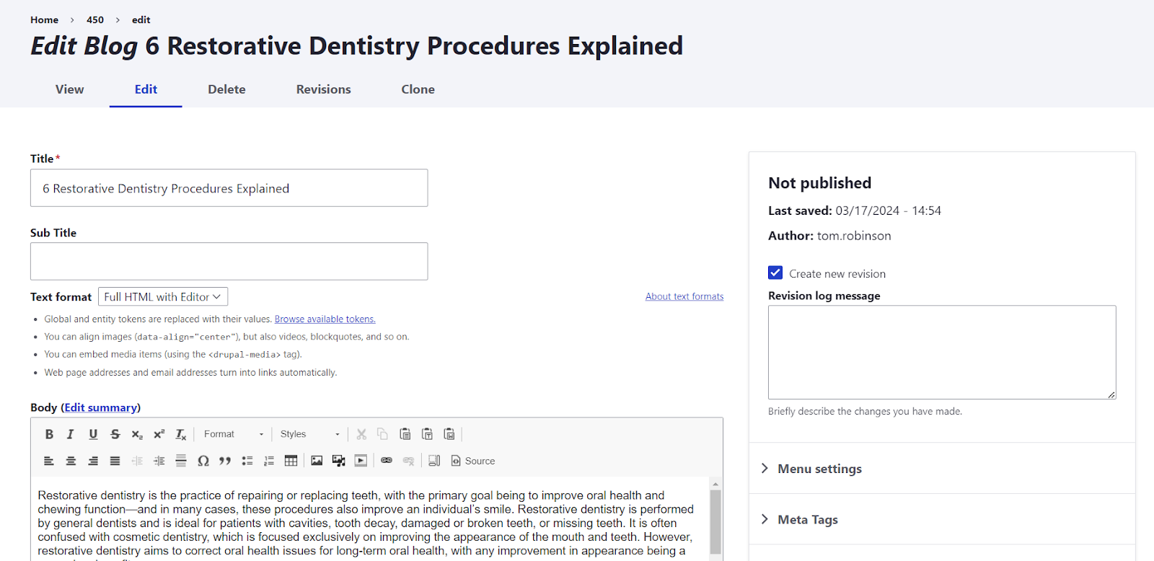Insert a bulleted list

tap(247, 461)
